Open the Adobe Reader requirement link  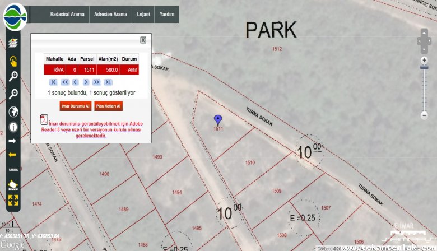(x=91, y=129)
